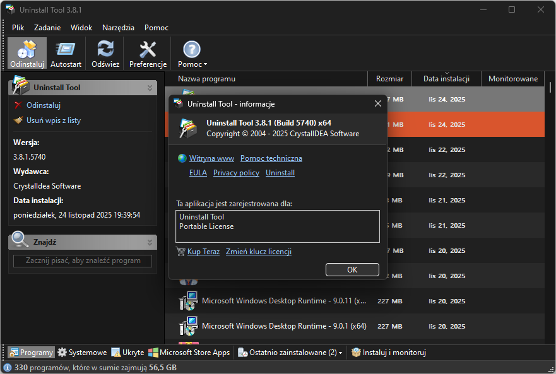Screen dimensions: 556x374
Task: Click the magnifier icon in Znajdź header
Action: (x=20, y=240)
